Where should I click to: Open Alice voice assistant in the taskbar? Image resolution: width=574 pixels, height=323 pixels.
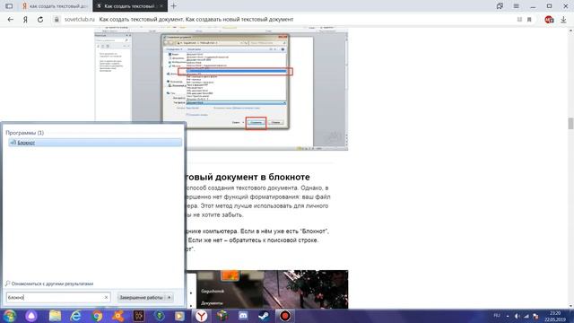point(31,316)
